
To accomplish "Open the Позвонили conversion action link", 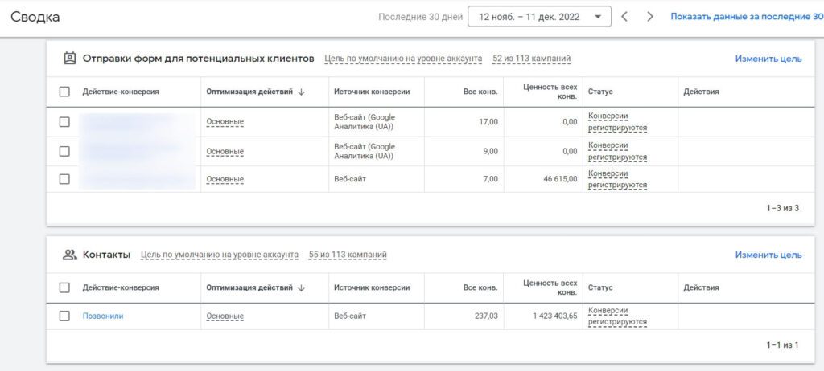I will [x=103, y=316].
